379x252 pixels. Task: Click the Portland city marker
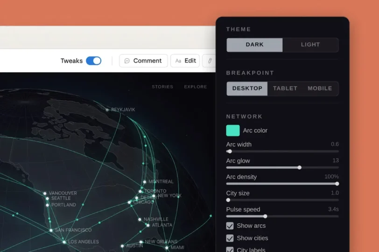click(48, 205)
